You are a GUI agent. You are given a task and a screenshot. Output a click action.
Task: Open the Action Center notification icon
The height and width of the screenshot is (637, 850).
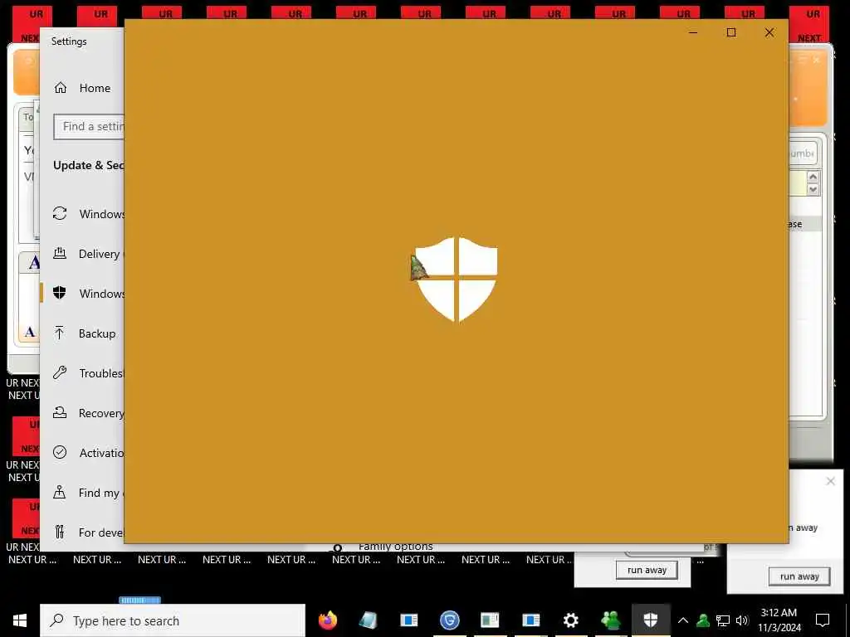[x=823, y=620]
